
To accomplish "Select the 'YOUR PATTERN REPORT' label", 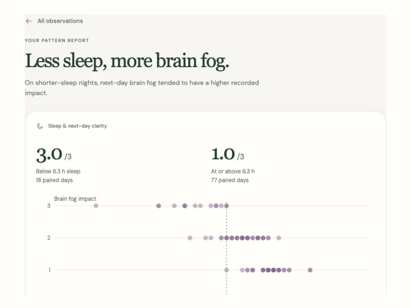I will pos(57,41).
